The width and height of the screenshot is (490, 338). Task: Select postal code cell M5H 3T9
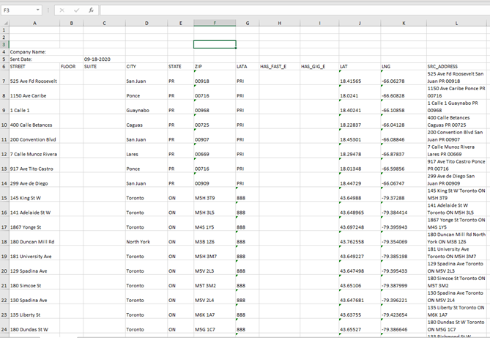point(215,198)
